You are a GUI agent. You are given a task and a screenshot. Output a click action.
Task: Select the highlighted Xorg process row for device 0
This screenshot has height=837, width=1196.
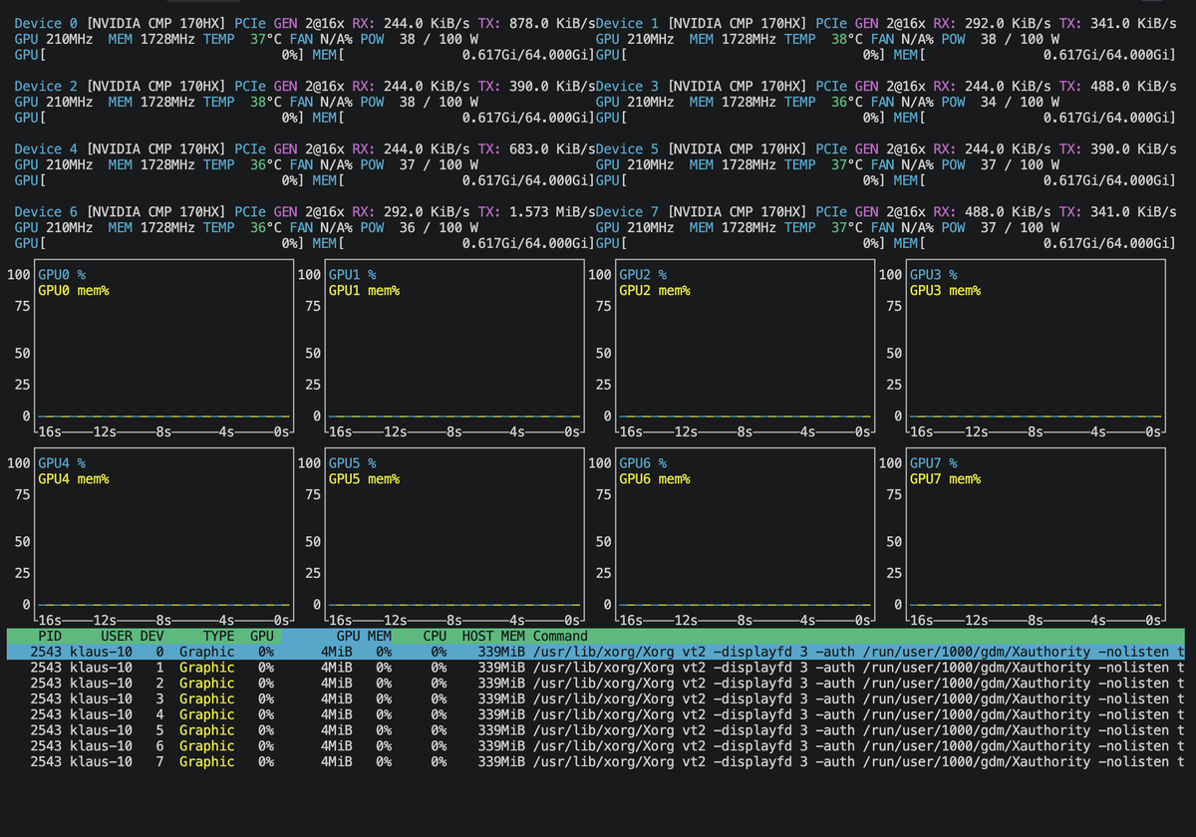pos(595,652)
